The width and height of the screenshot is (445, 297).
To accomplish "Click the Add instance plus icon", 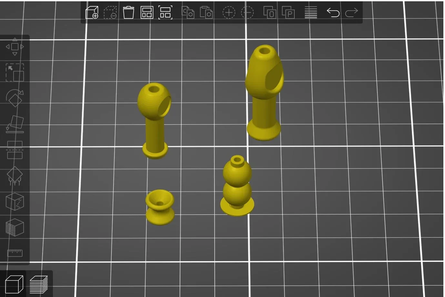I will click(229, 13).
